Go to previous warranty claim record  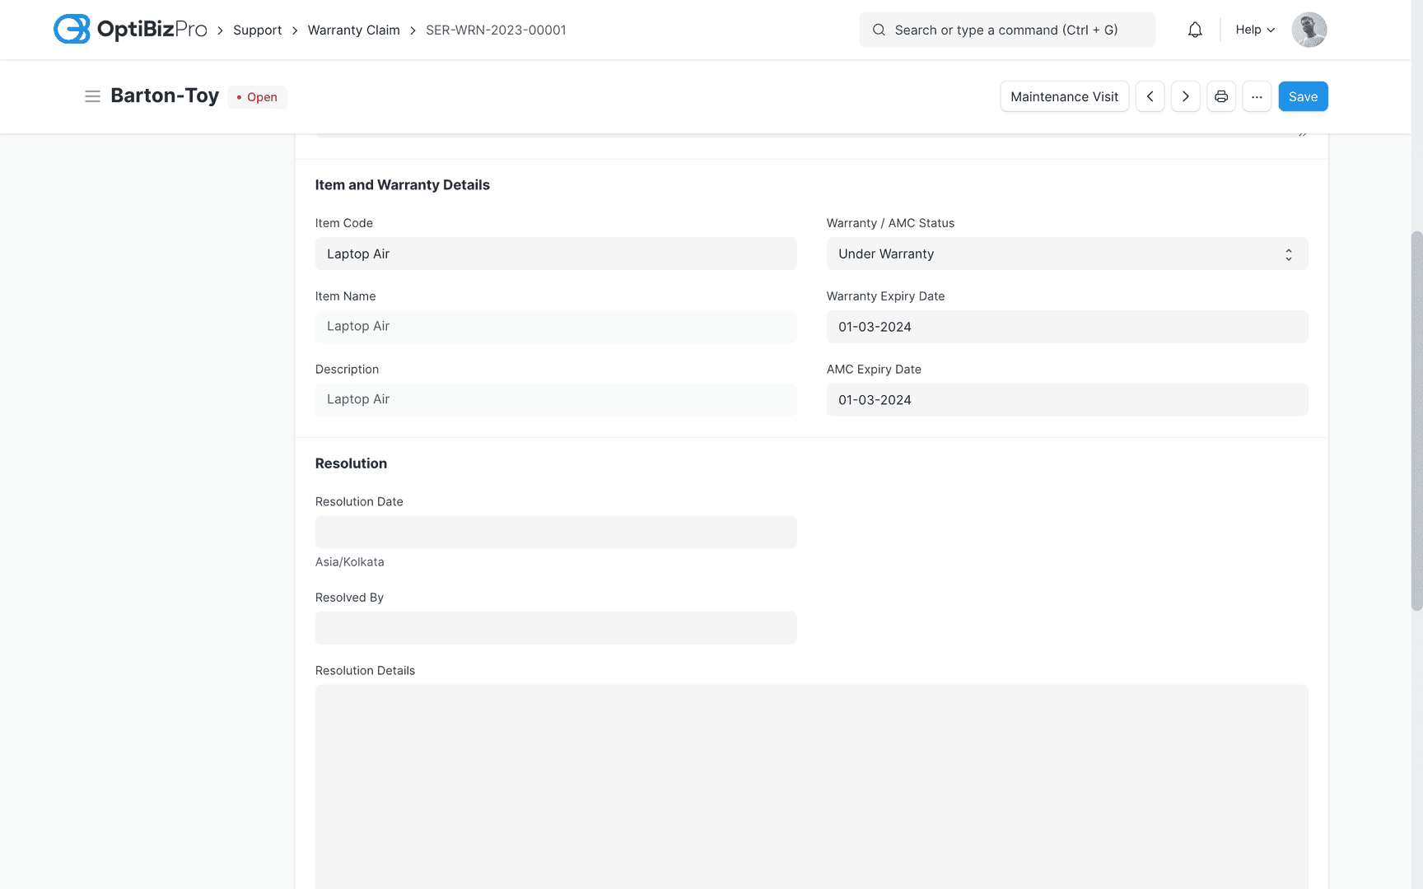pos(1150,96)
